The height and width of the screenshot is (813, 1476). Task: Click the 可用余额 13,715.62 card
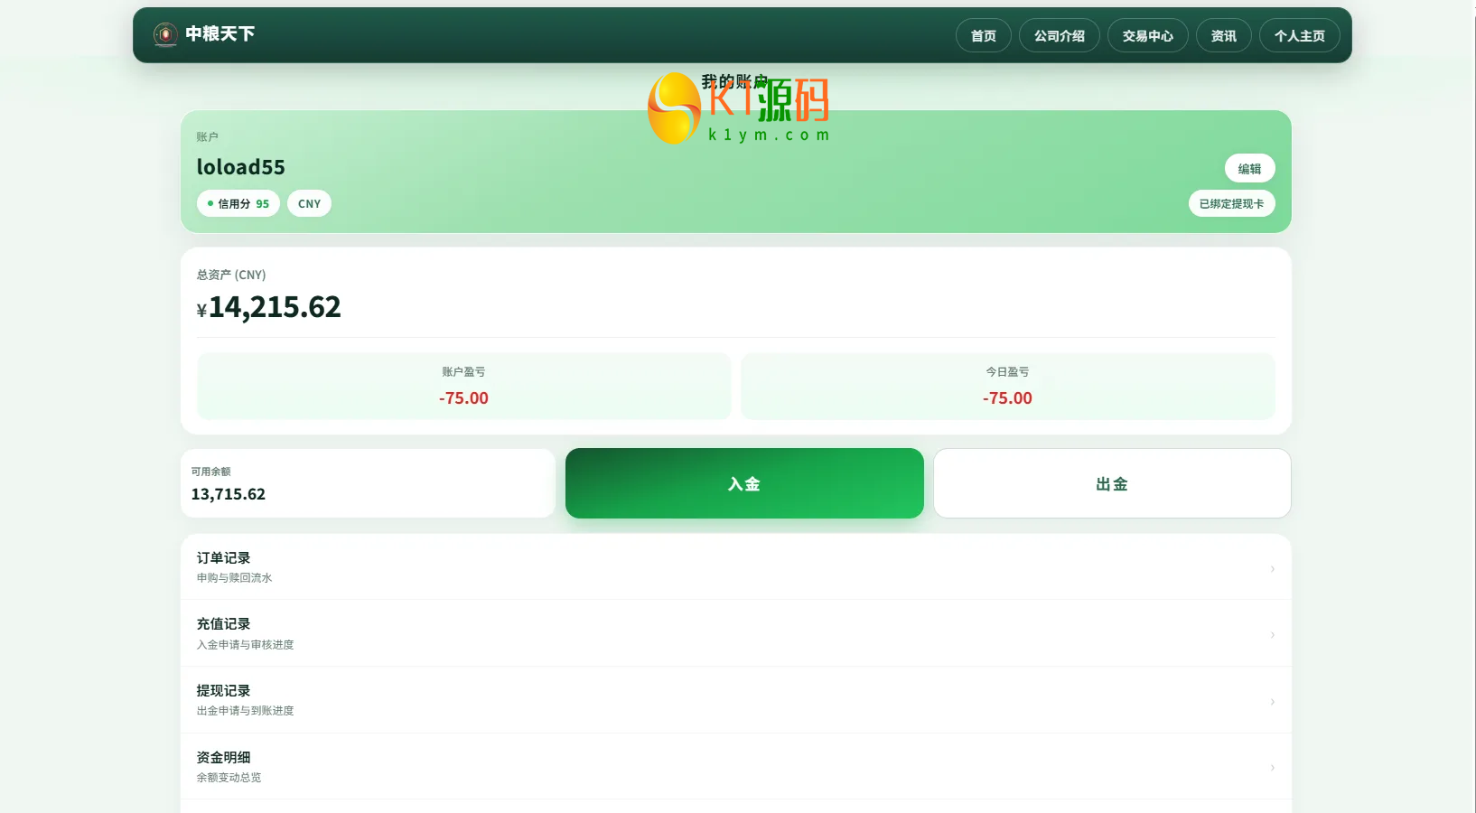368,483
